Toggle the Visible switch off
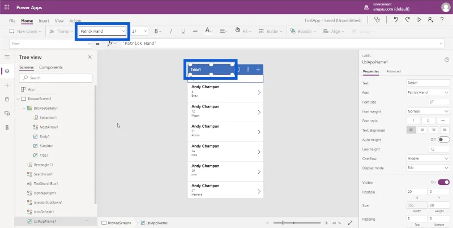 point(443,182)
